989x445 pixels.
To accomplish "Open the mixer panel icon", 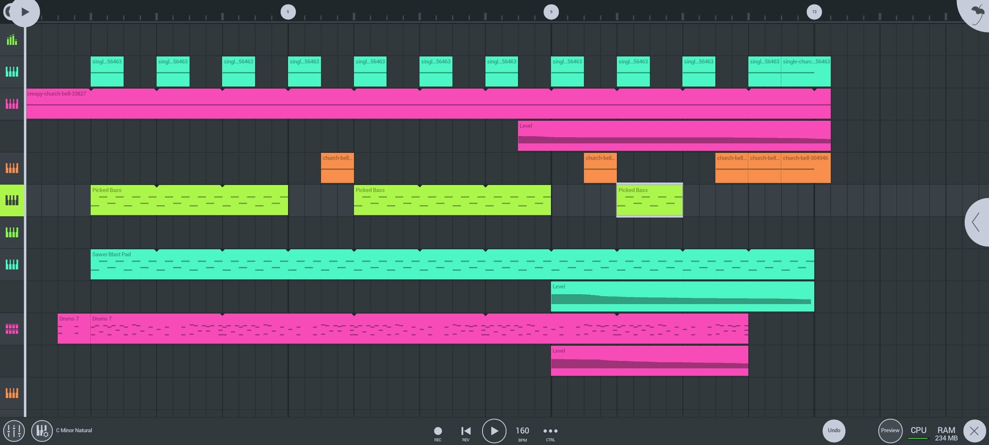I will pos(14,431).
